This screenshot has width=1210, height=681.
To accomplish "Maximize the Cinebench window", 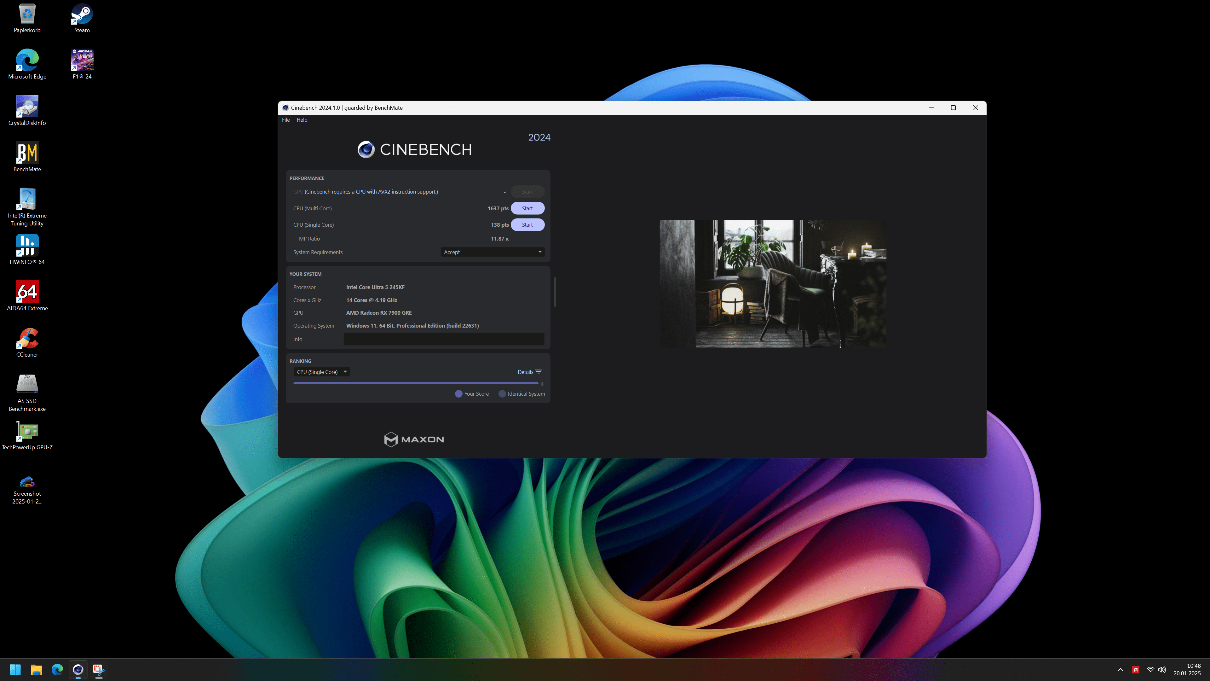I will [953, 108].
